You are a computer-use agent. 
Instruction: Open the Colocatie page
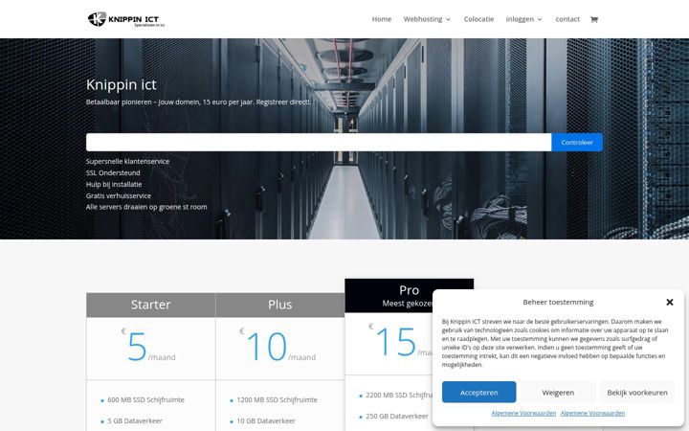pos(478,19)
